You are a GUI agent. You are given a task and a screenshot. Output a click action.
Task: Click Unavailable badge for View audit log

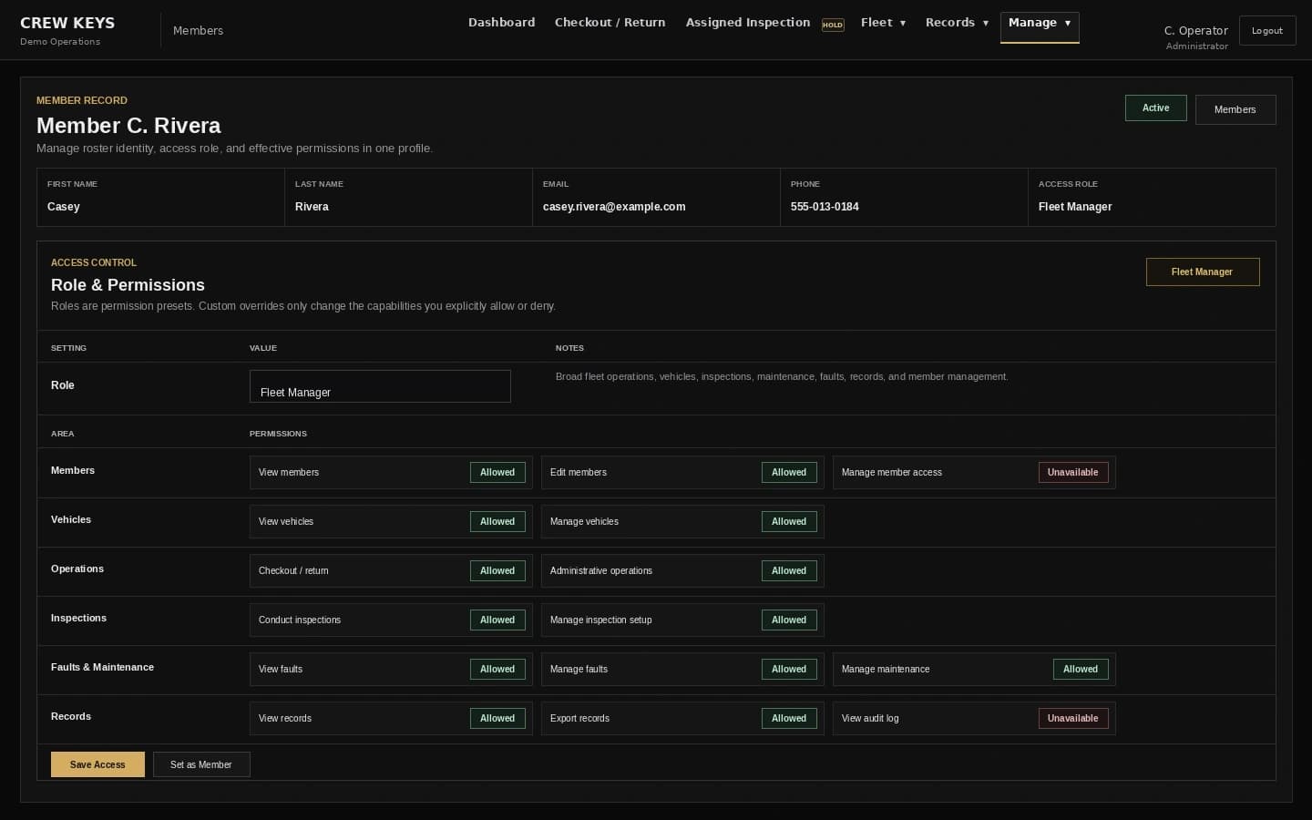click(x=1073, y=718)
